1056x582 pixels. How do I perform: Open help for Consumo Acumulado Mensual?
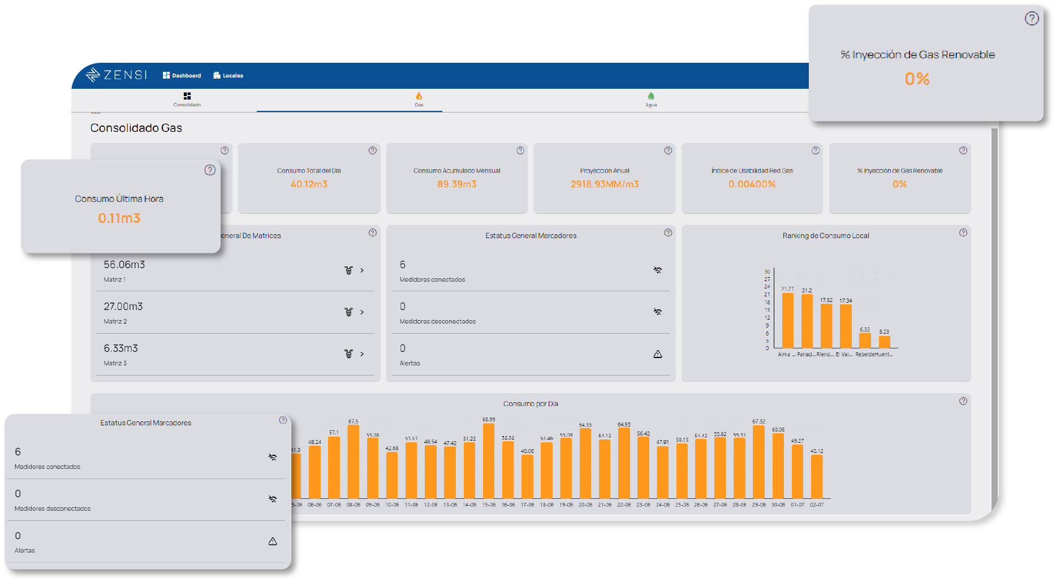[x=520, y=150]
